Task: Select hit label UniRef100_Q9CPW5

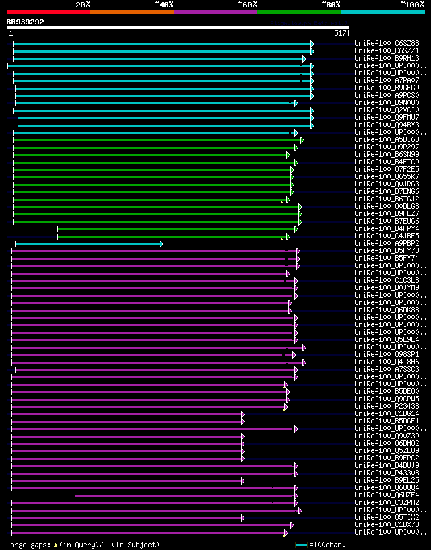Action: pyautogui.click(x=387, y=399)
